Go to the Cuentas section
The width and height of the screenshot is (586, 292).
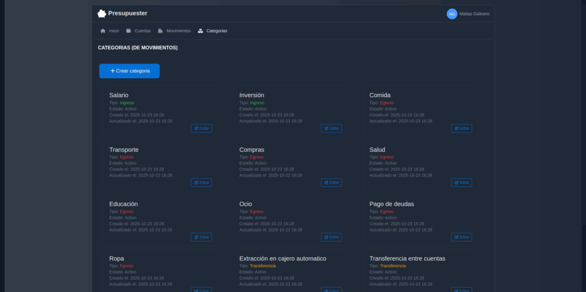click(x=138, y=31)
